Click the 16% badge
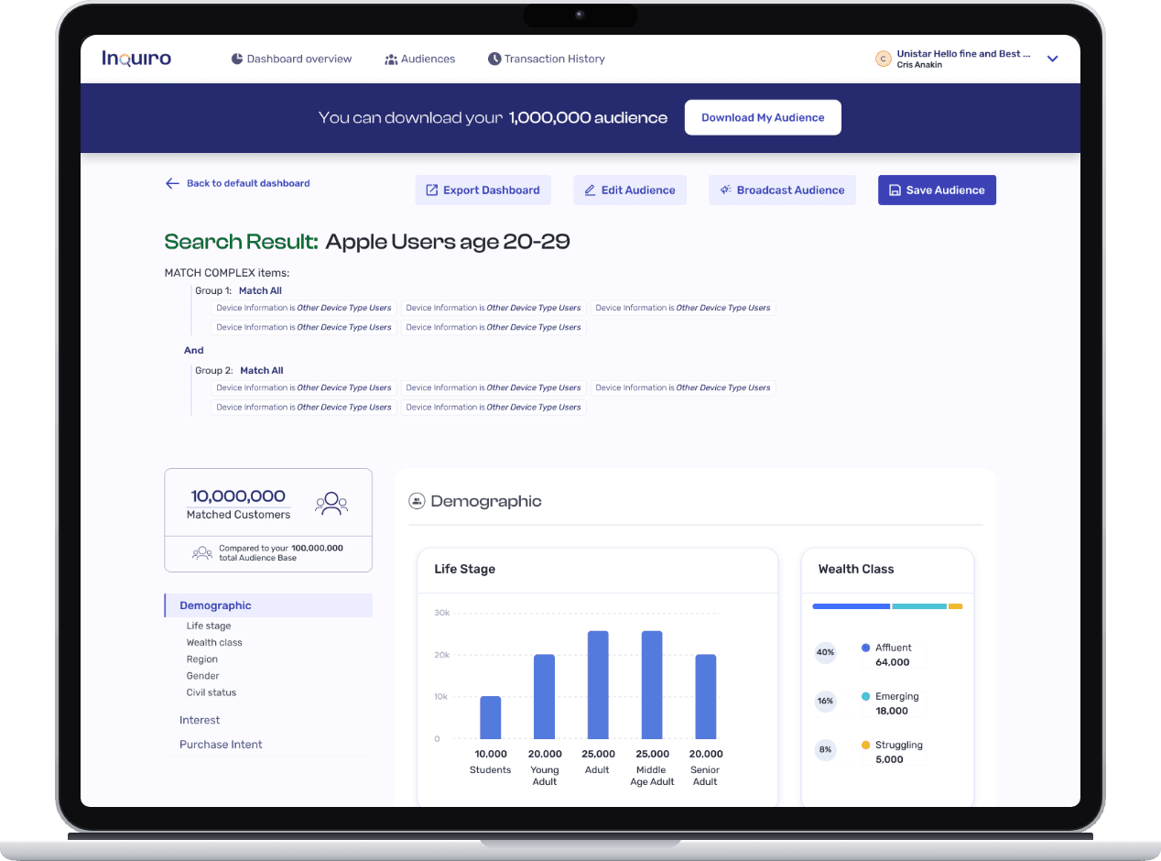Viewport: 1161px width, 861px height. pyautogui.click(x=826, y=702)
